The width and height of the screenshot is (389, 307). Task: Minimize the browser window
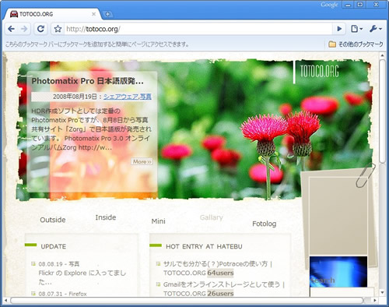pyautogui.click(x=348, y=5)
